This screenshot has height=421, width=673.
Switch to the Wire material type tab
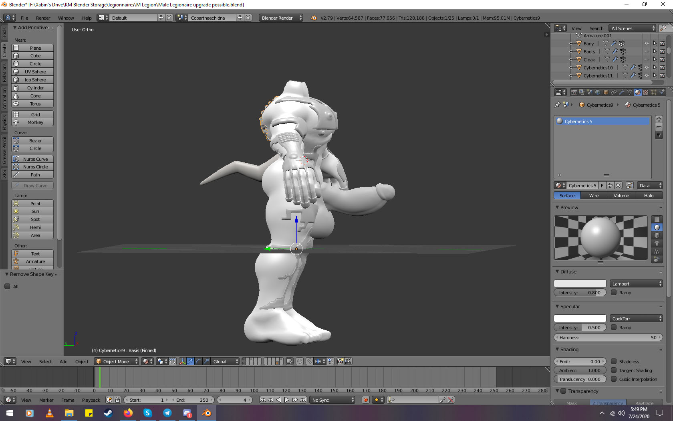[x=594, y=195]
